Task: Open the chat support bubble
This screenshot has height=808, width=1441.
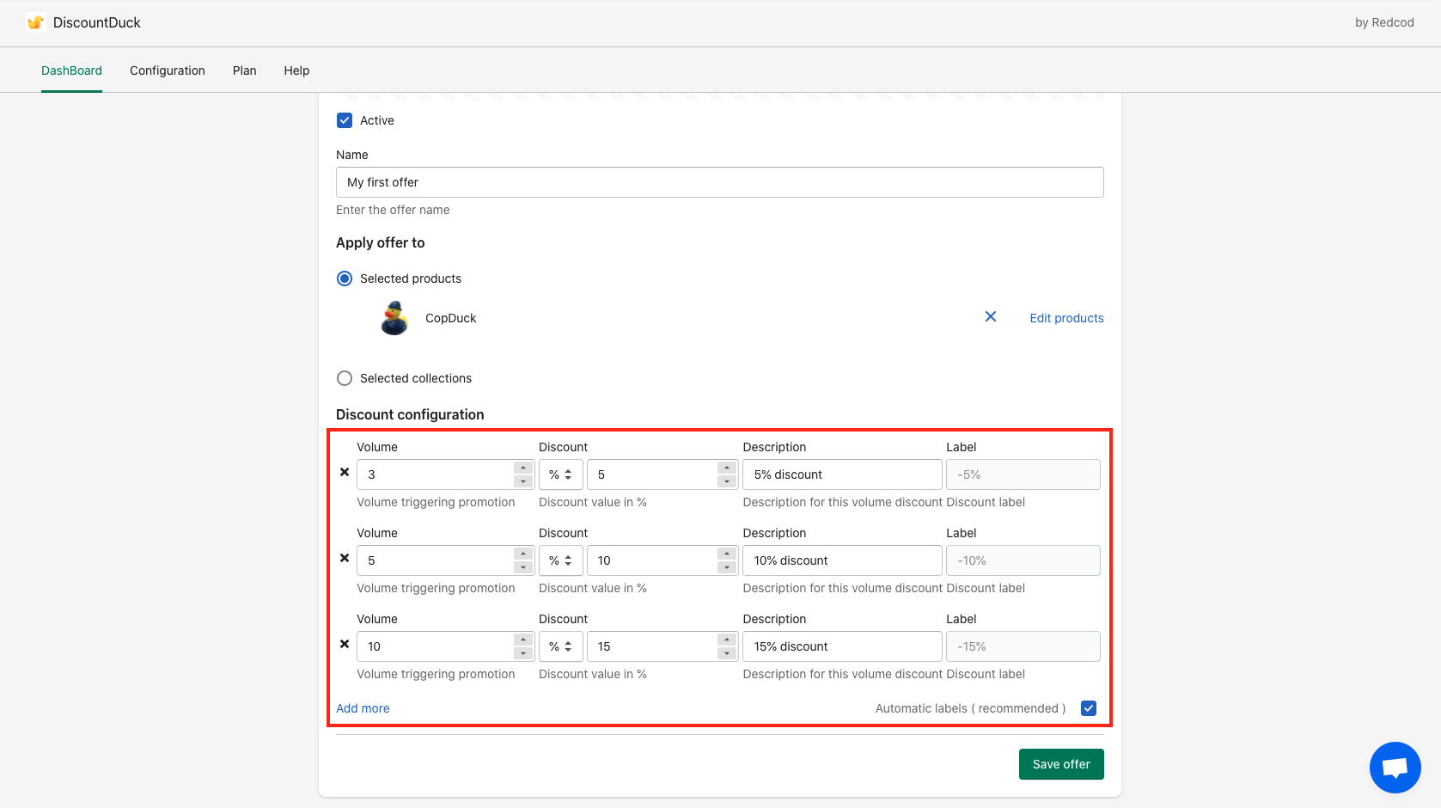Action: click(1395, 767)
